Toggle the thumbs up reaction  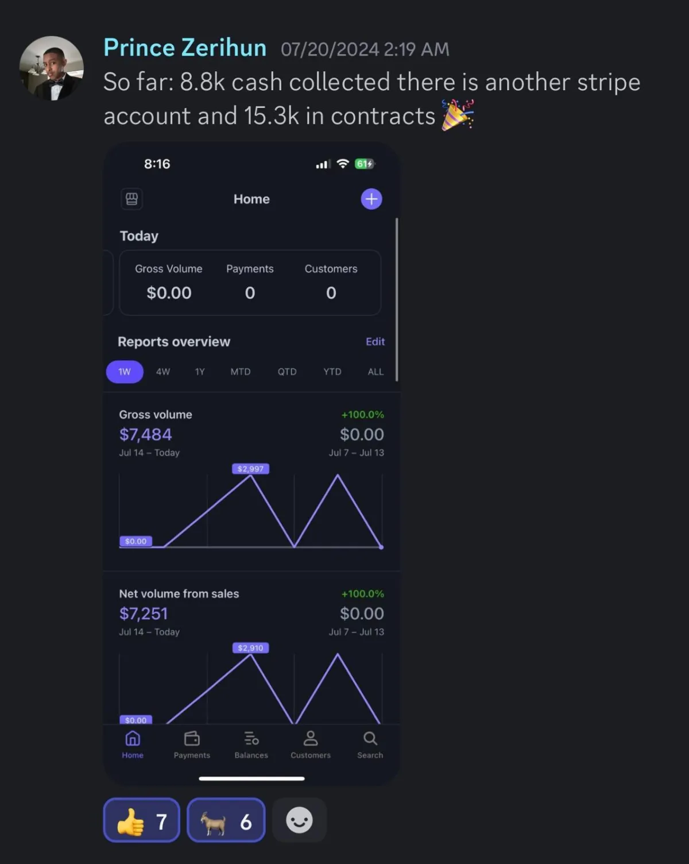(141, 820)
